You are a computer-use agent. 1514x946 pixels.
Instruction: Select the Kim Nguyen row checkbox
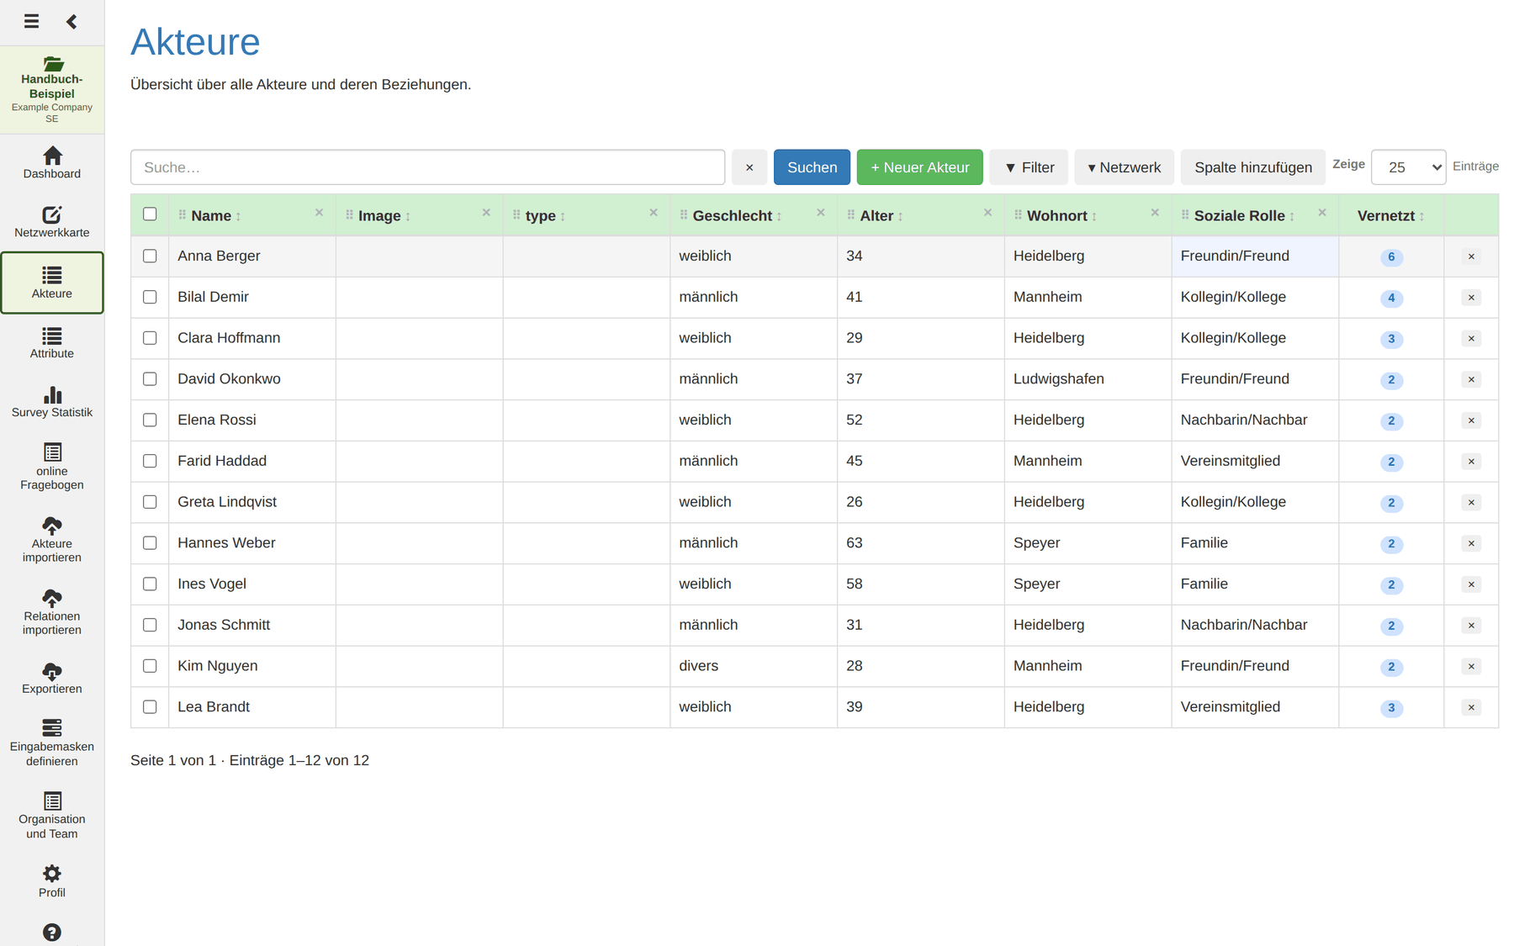click(150, 666)
